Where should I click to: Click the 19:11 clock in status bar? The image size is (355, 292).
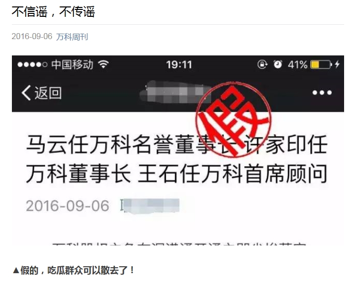pyautogui.click(x=179, y=65)
